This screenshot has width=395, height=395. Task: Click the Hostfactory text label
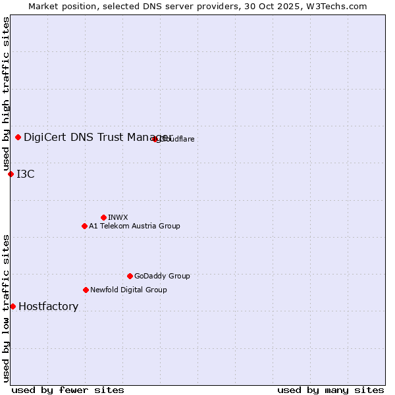48,306
